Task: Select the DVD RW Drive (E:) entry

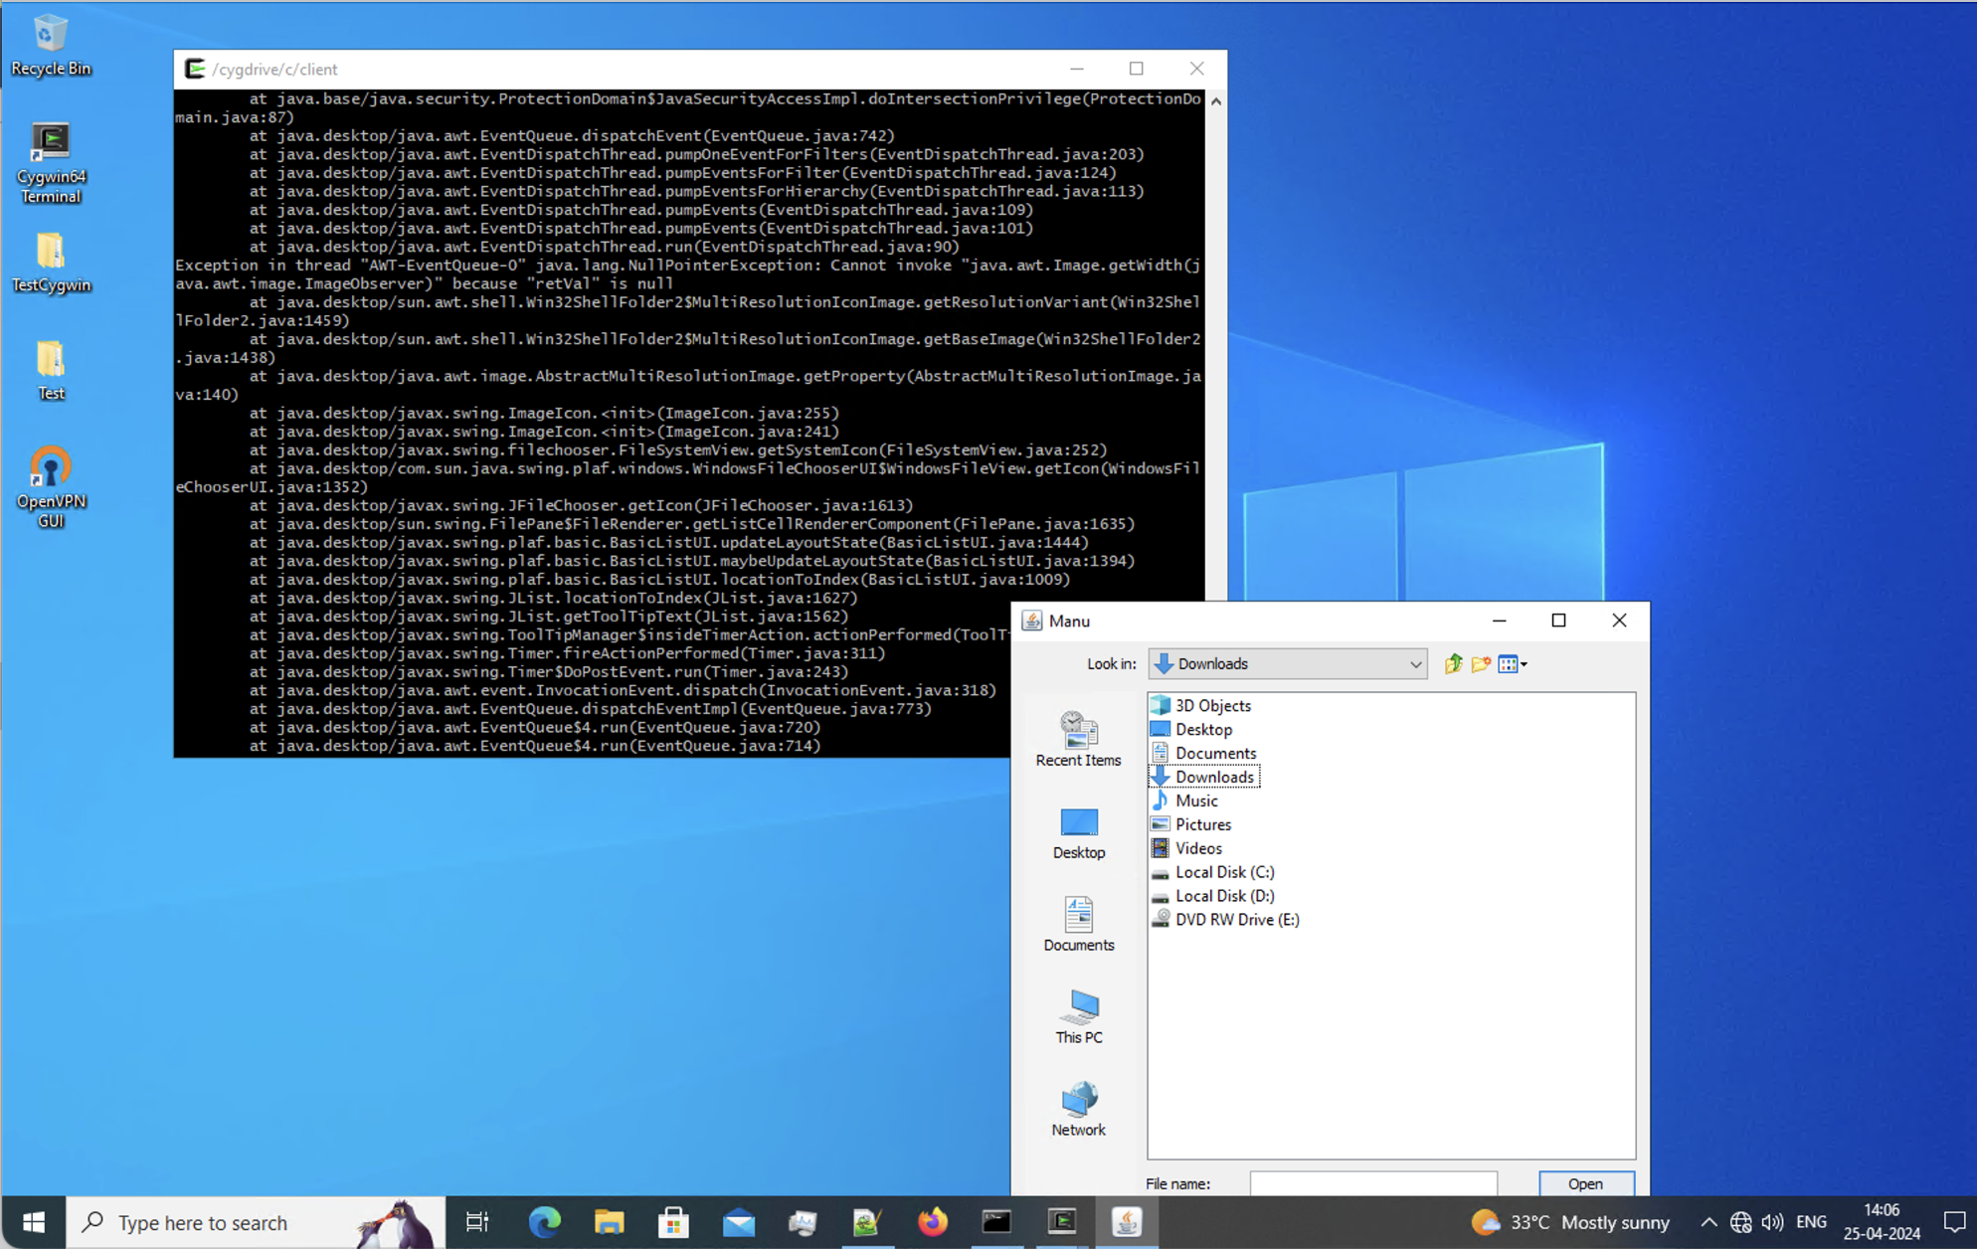Action: coord(1236,920)
